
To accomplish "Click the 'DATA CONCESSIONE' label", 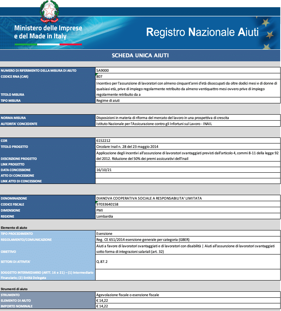I will coord(16,170).
